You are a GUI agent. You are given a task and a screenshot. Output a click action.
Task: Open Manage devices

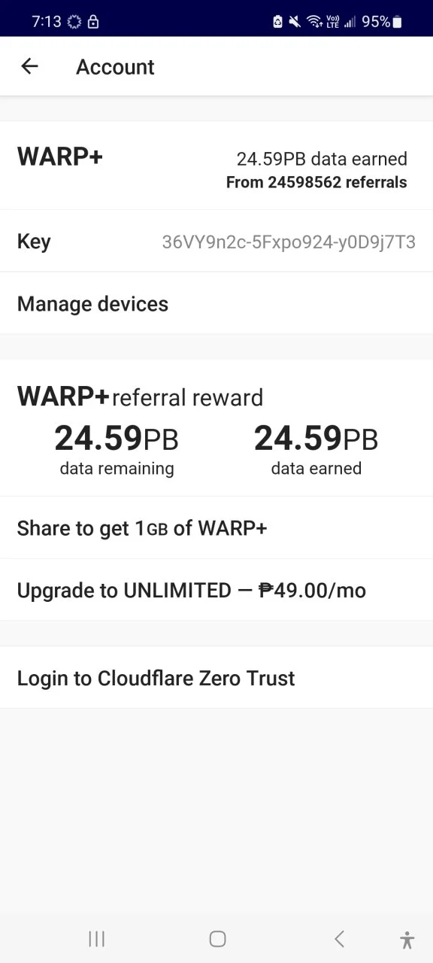(216, 304)
